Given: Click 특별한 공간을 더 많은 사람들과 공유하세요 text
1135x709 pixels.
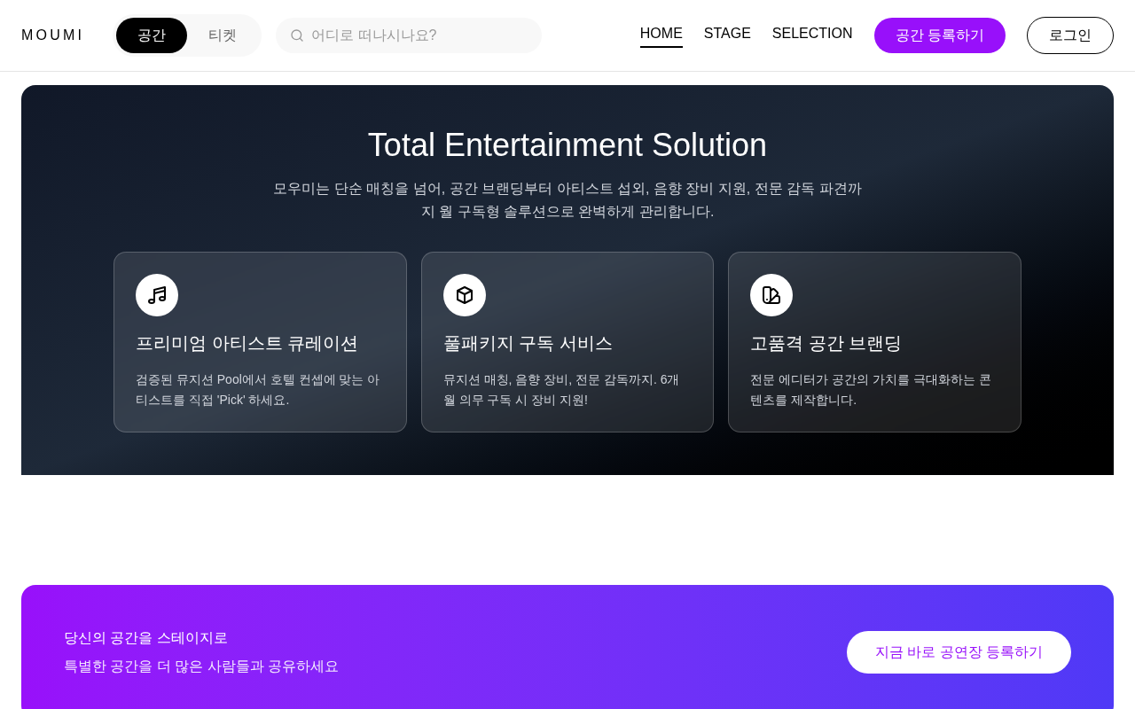Looking at the screenshot, I should (x=201, y=666).
